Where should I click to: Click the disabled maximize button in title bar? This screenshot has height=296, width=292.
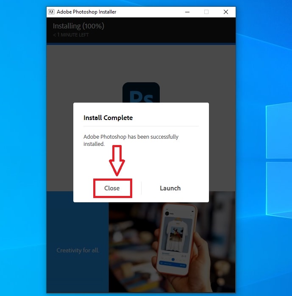tap(206, 12)
